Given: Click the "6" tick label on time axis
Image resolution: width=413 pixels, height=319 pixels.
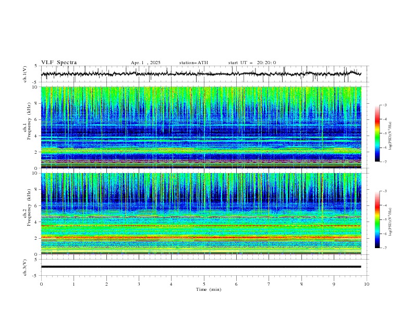Looking at the screenshot, I should coord(236,284).
